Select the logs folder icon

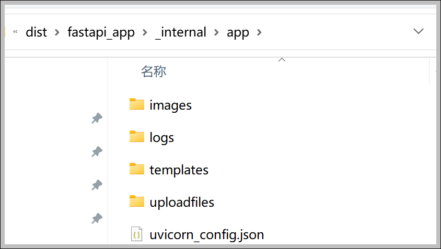(137, 136)
